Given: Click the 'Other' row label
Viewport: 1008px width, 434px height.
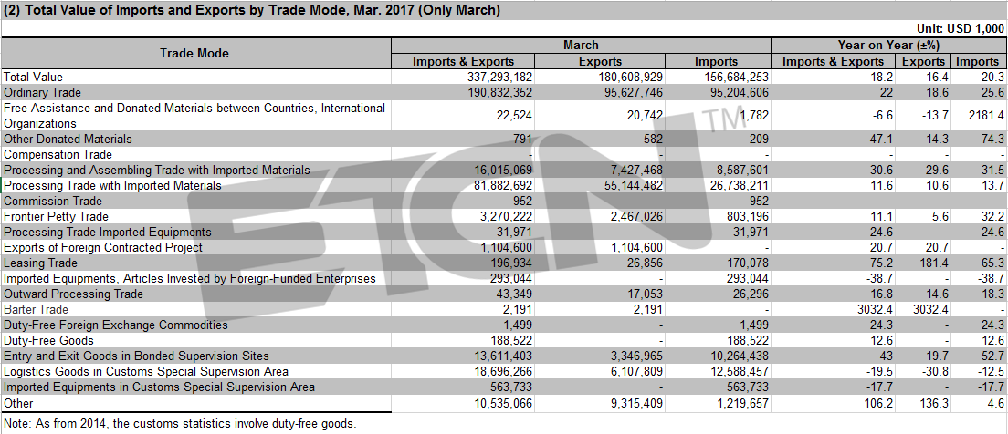Looking at the screenshot, I should coord(18,402).
